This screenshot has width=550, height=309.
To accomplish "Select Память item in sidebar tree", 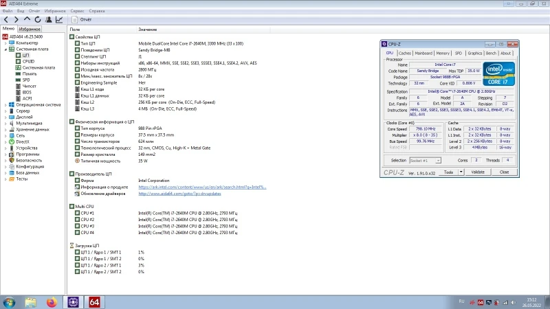I will coord(30,74).
